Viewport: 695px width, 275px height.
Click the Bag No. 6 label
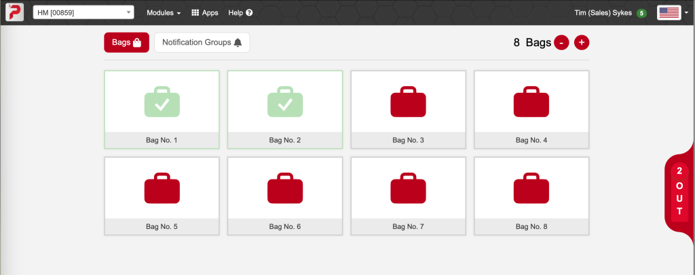(x=285, y=227)
